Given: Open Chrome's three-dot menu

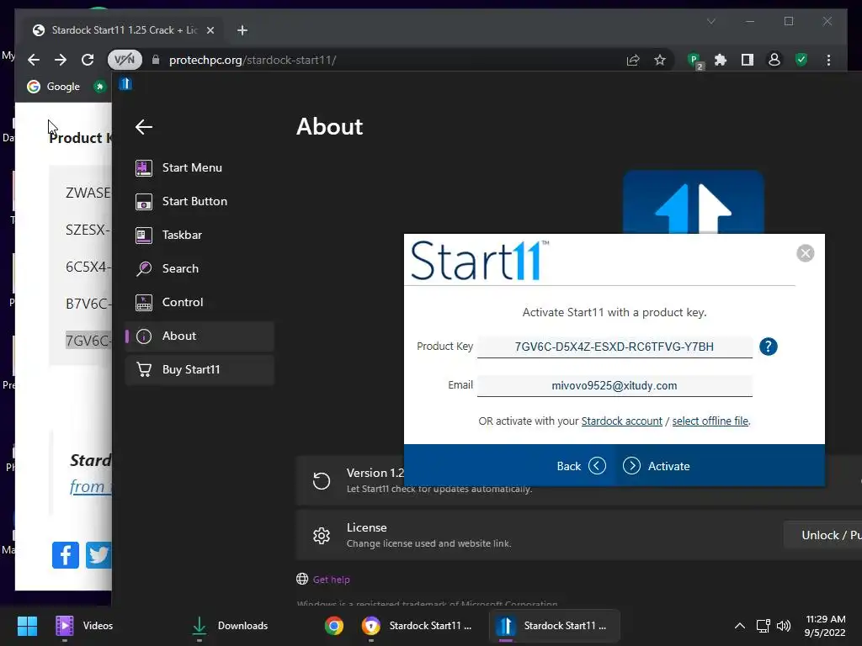Looking at the screenshot, I should pyautogui.click(x=828, y=60).
